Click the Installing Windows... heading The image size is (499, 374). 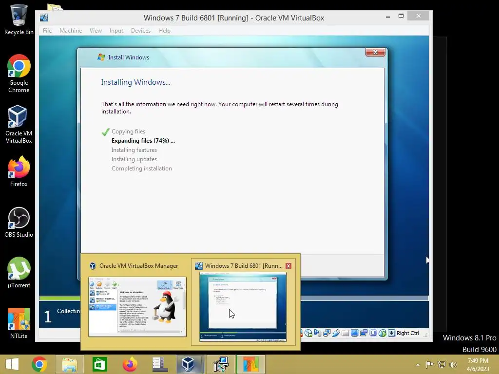pyautogui.click(x=135, y=82)
